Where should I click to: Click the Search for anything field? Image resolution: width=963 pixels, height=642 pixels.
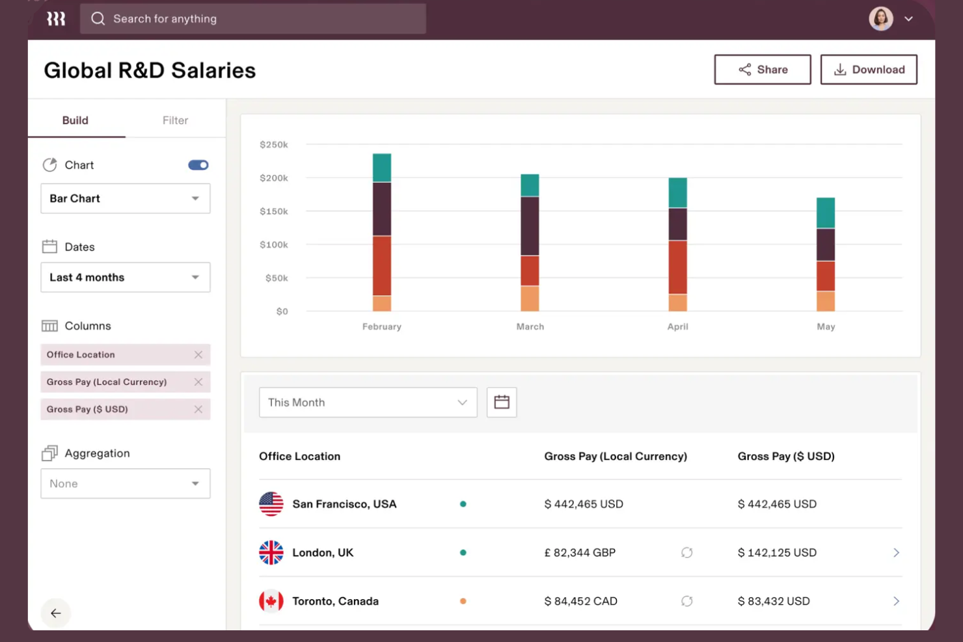pyautogui.click(x=254, y=18)
